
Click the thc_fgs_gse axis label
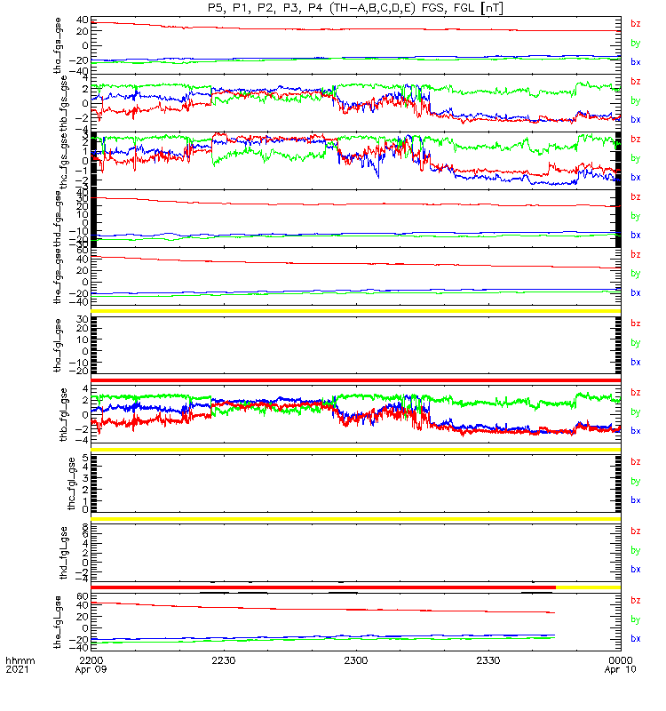click(x=63, y=161)
